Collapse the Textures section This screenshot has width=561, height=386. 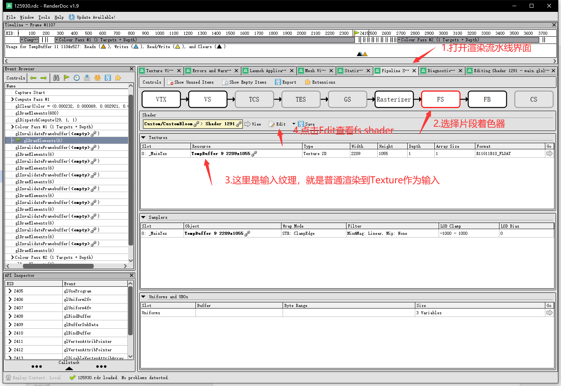coord(144,137)
